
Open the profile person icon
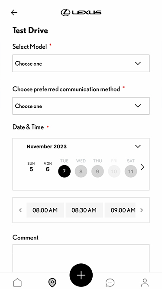click(x=145, y=282)
